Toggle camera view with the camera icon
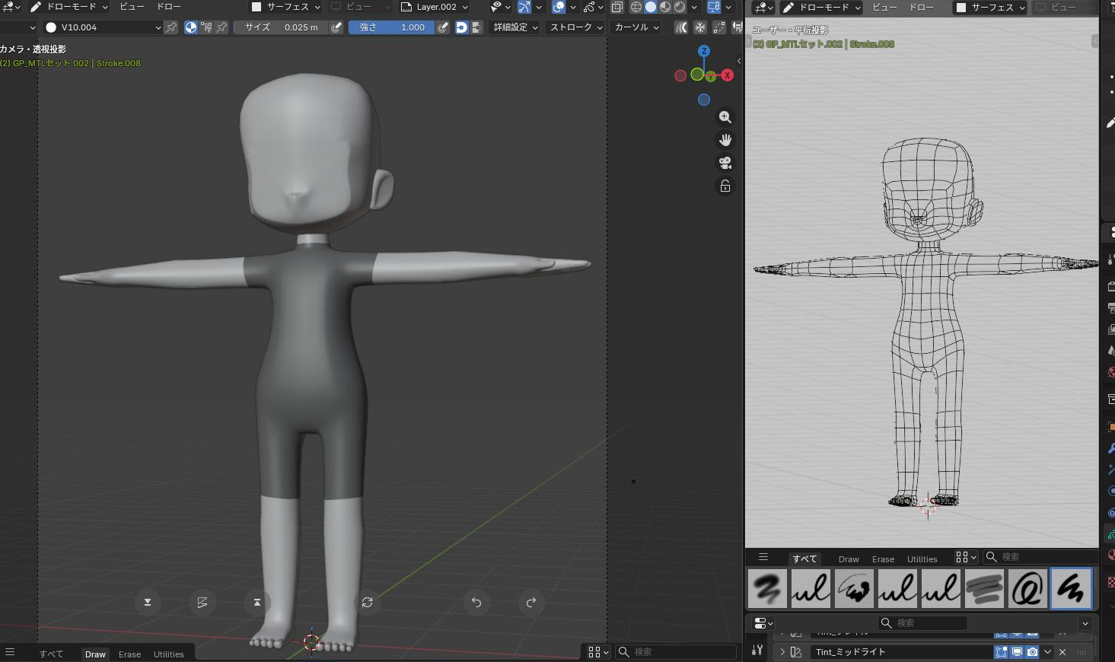Screen dimensions: 1115x662 725,163
